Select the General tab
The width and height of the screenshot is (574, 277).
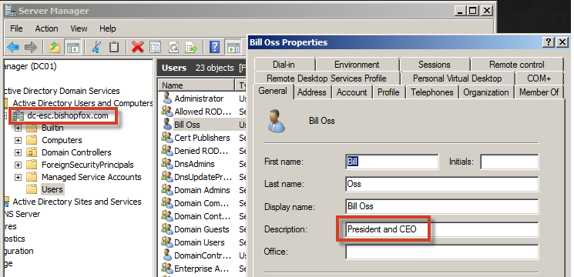(273, 92)
